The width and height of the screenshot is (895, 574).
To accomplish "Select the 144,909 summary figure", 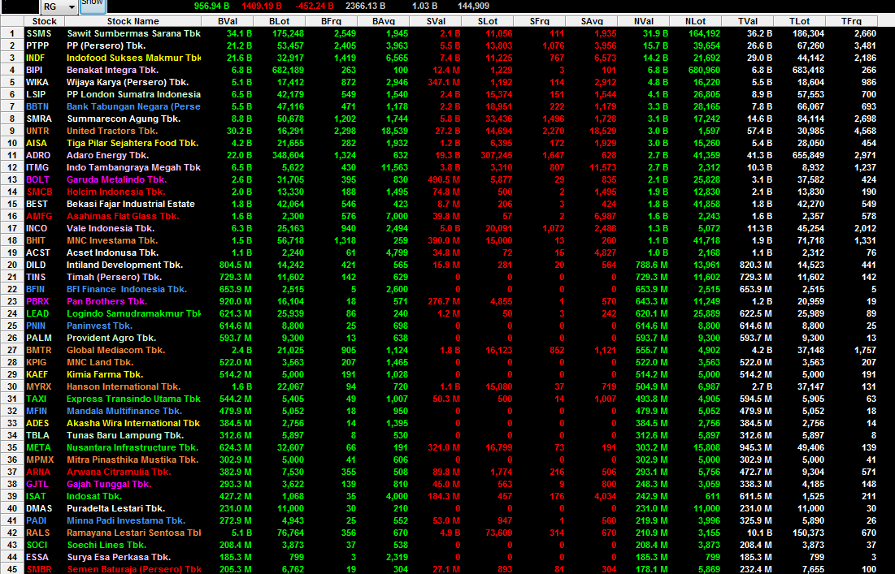I will (473, 6).
